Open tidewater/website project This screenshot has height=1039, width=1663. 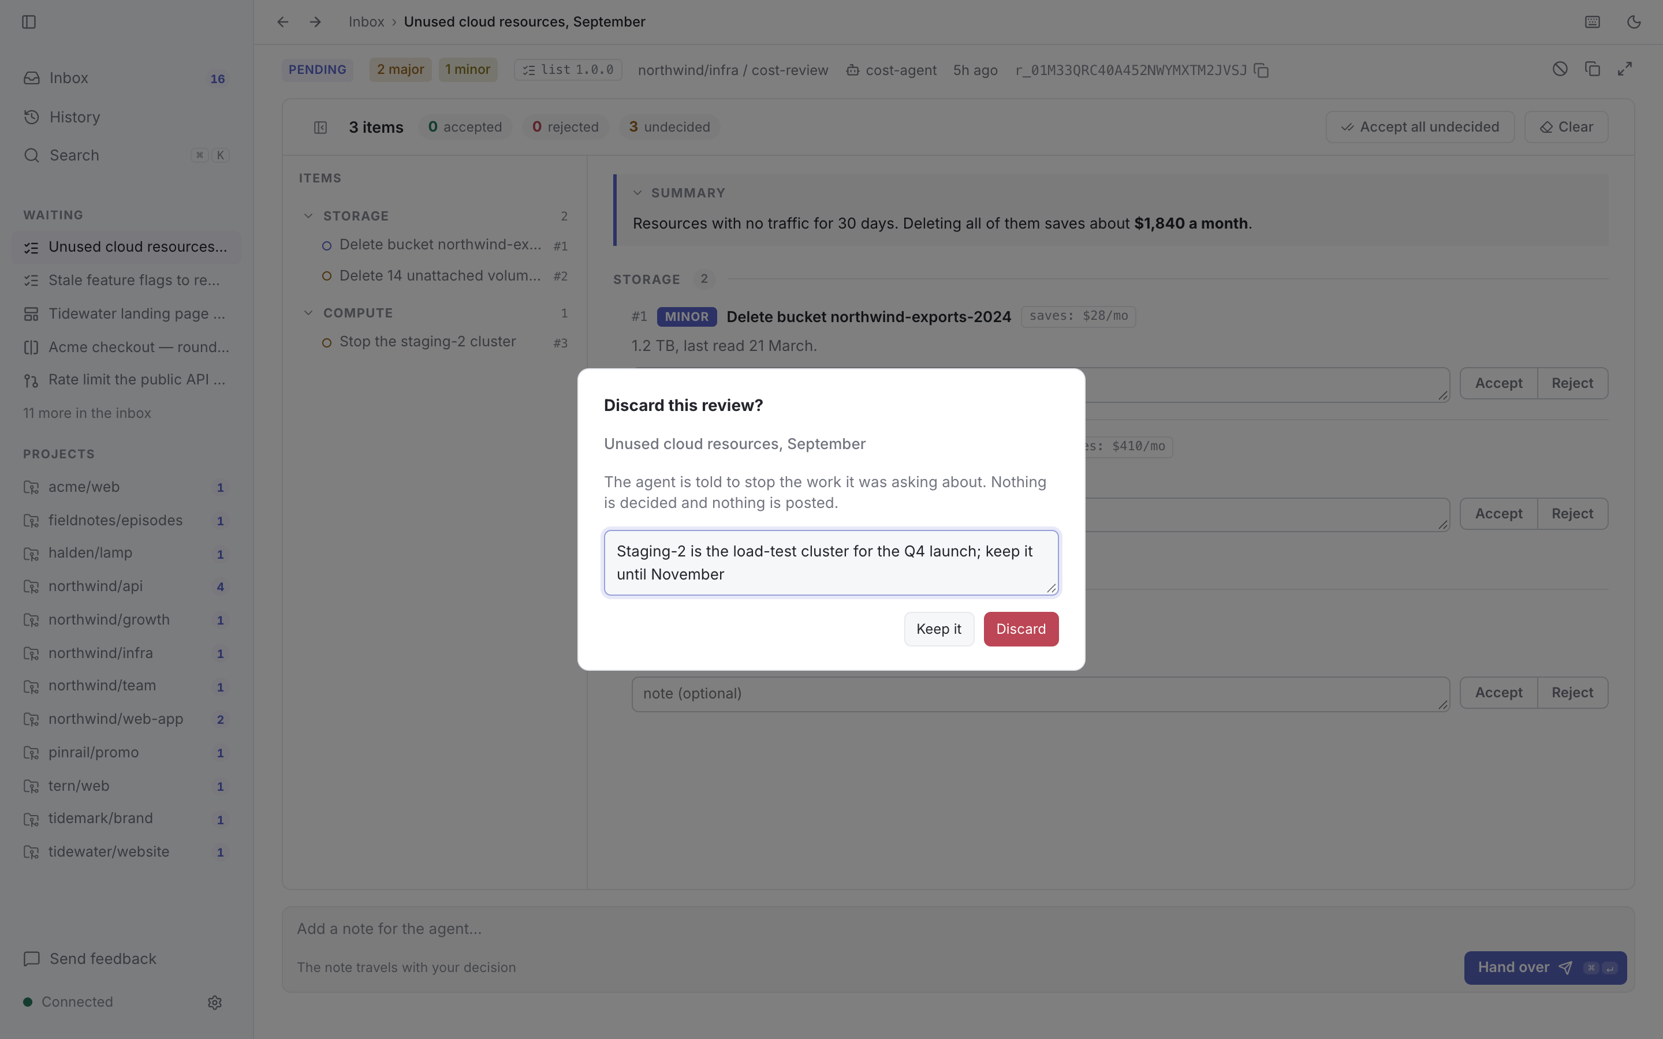(126, 851)
